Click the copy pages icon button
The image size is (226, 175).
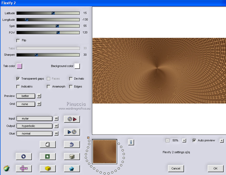[48, 144]
